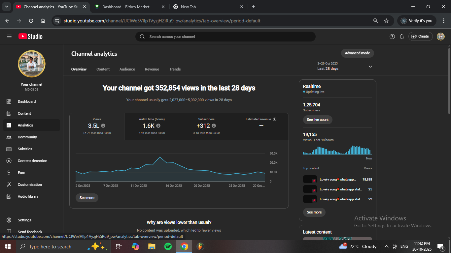451x253 pixels.
Task: Open Subtitles in the sidebar
Action: click(x=25, y=149)
